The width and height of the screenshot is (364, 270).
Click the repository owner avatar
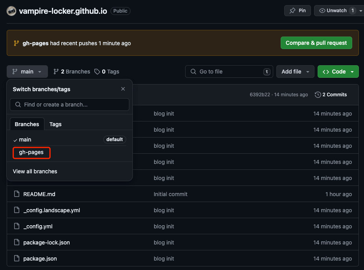11,11
